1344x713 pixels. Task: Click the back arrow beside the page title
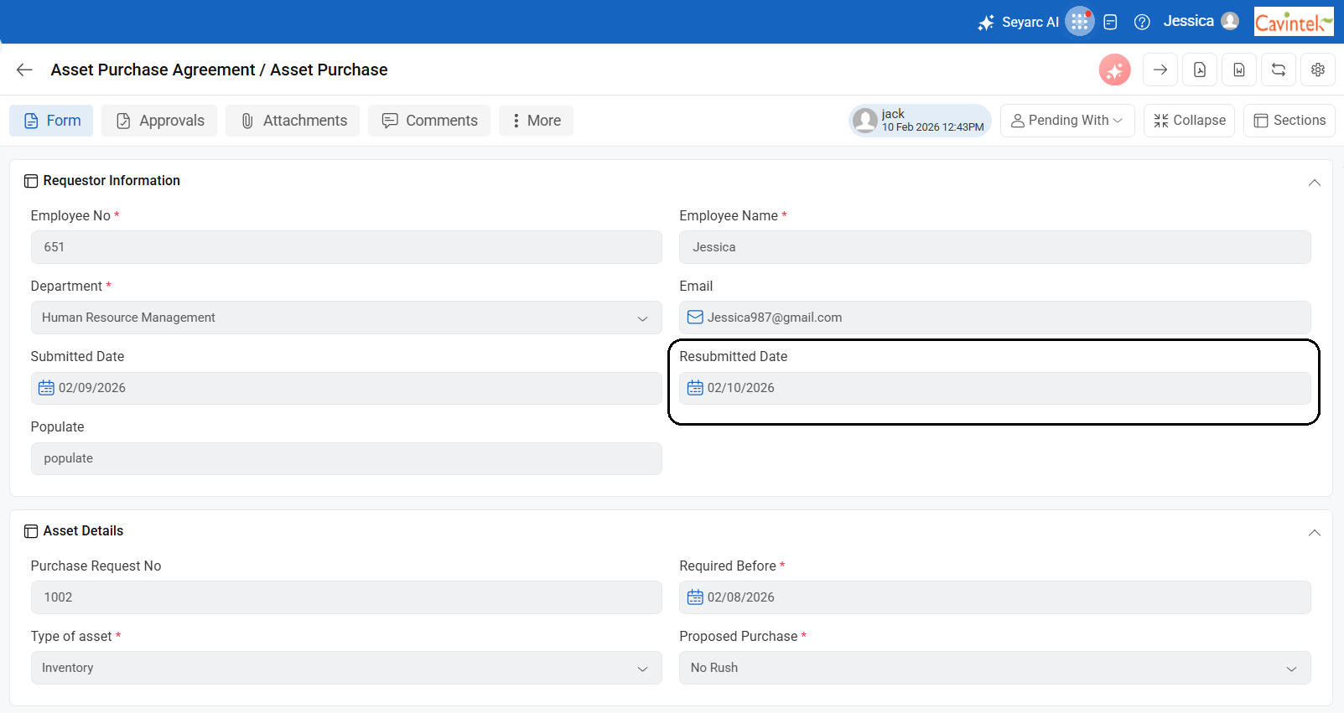click(x=24, y=70)
